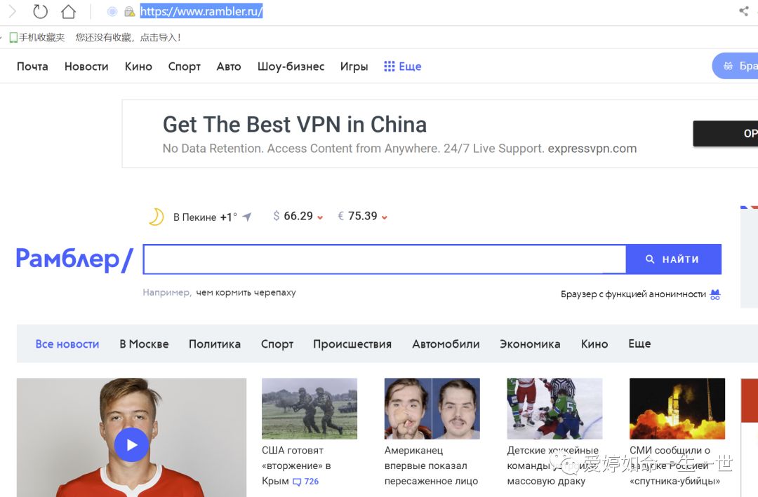Screen dimensions: 758x497
Task: Open the Авто top menu item
Action: tap(229, 66)
